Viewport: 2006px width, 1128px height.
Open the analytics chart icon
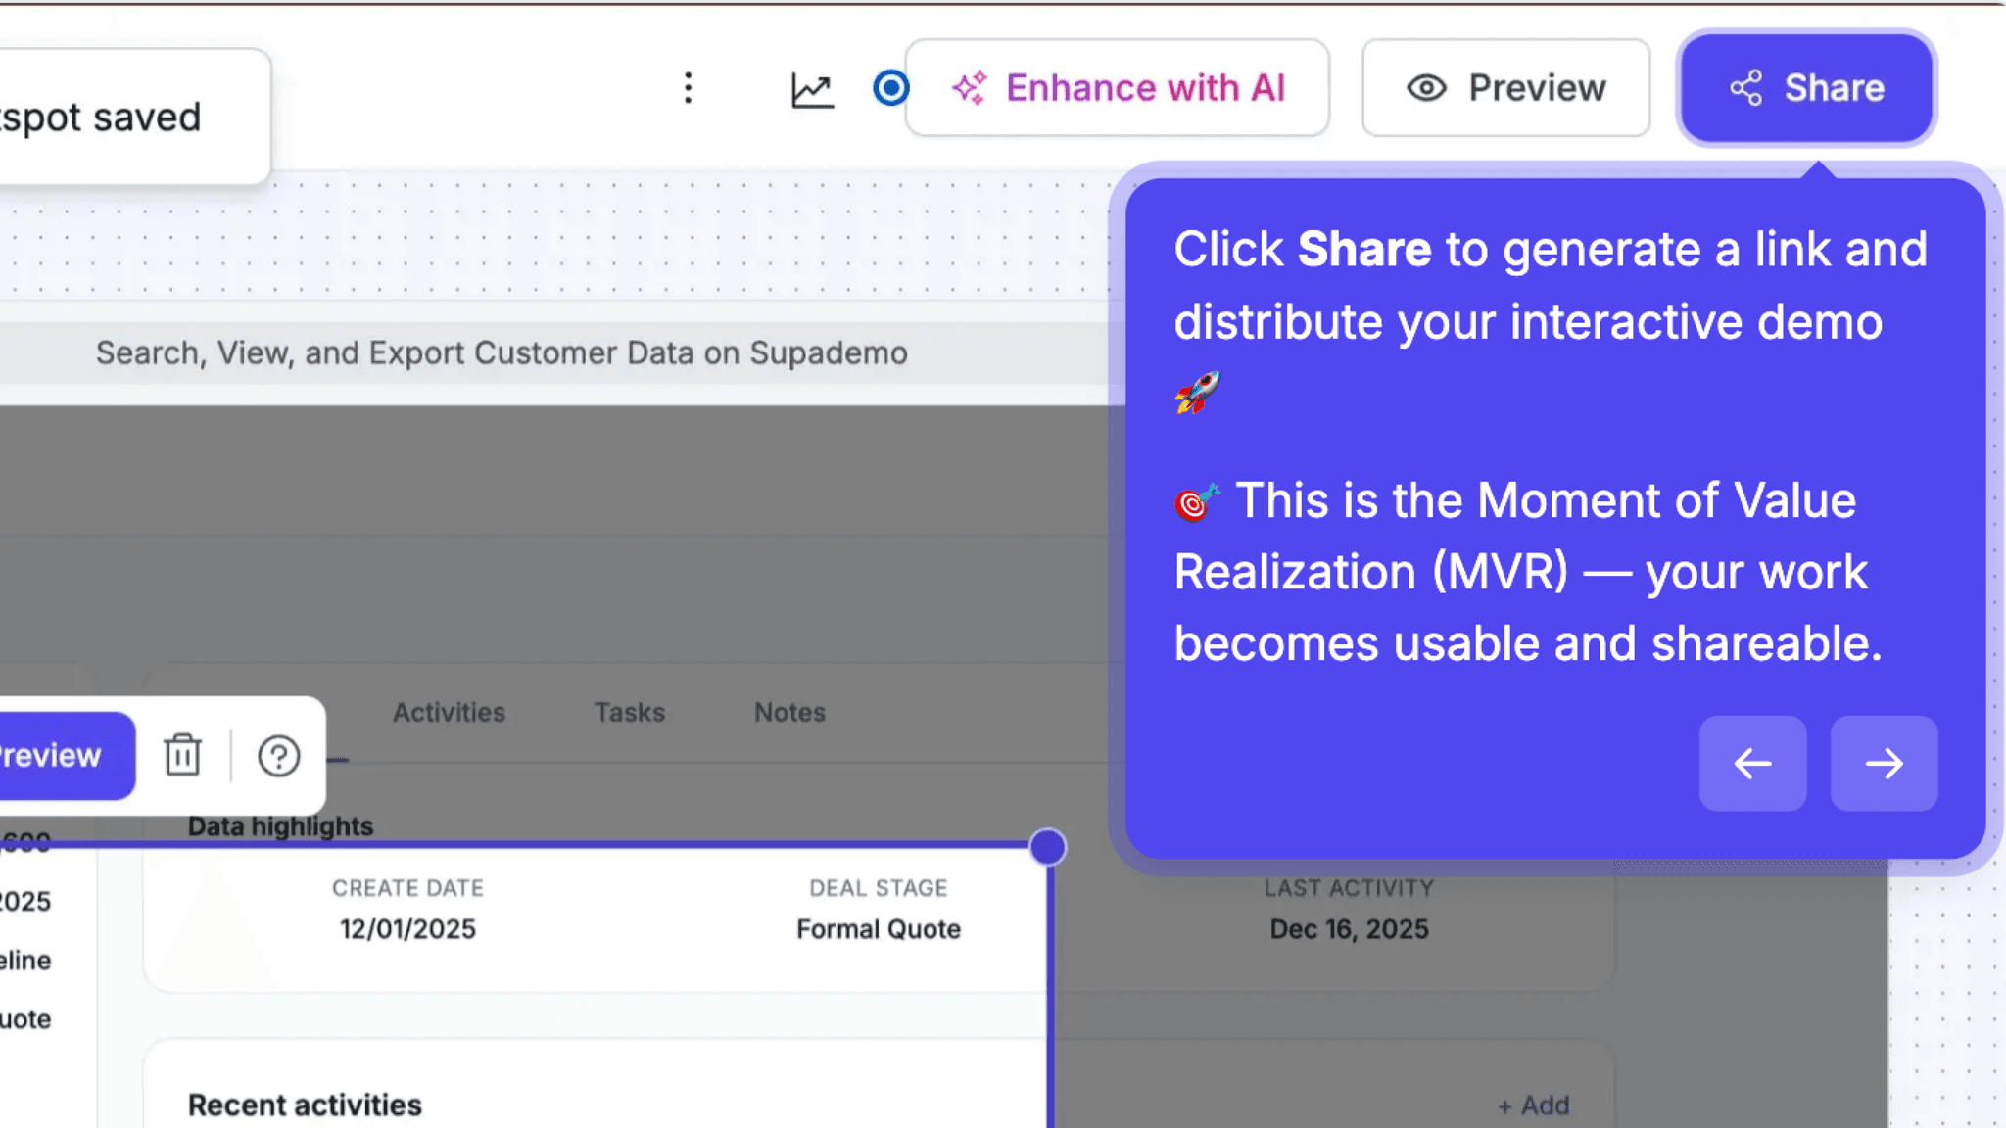pyautogui.click(x=812, y=90)
